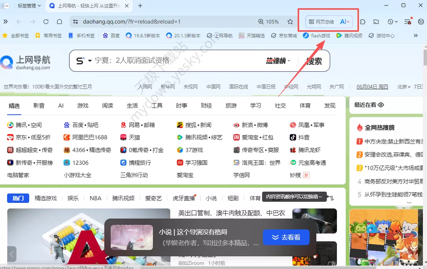Screen dimensions: 427x269
Task: Switch to the 发现 category tab
Action: [x=330, y=106]
